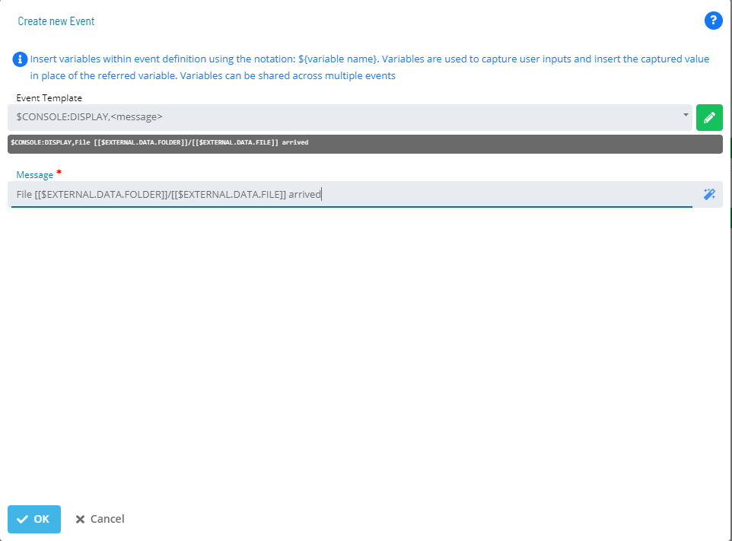Open the blue help question mark icon
The image size is (732, 541).
coord(713,21)
